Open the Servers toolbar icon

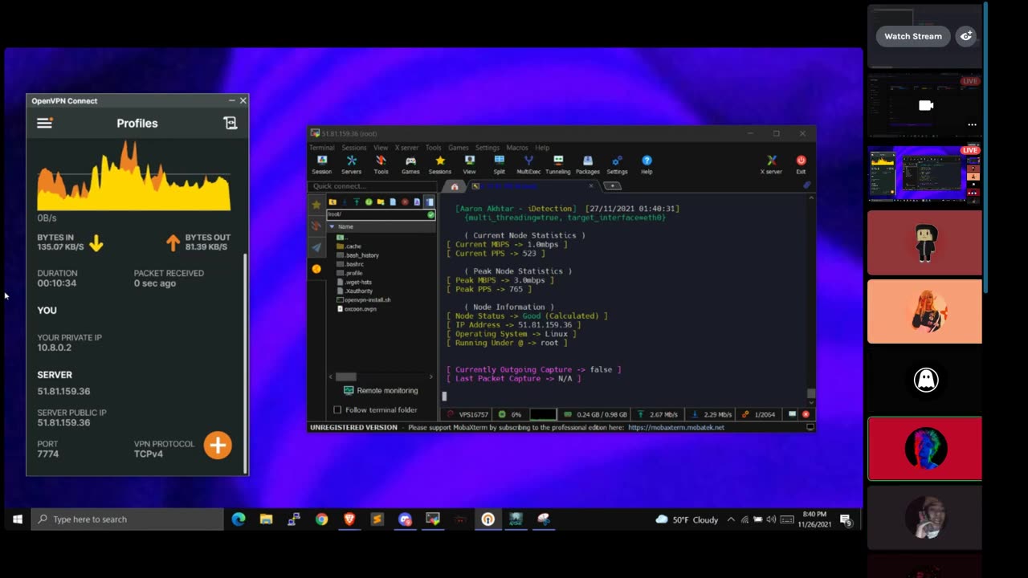tap(351, 165)
